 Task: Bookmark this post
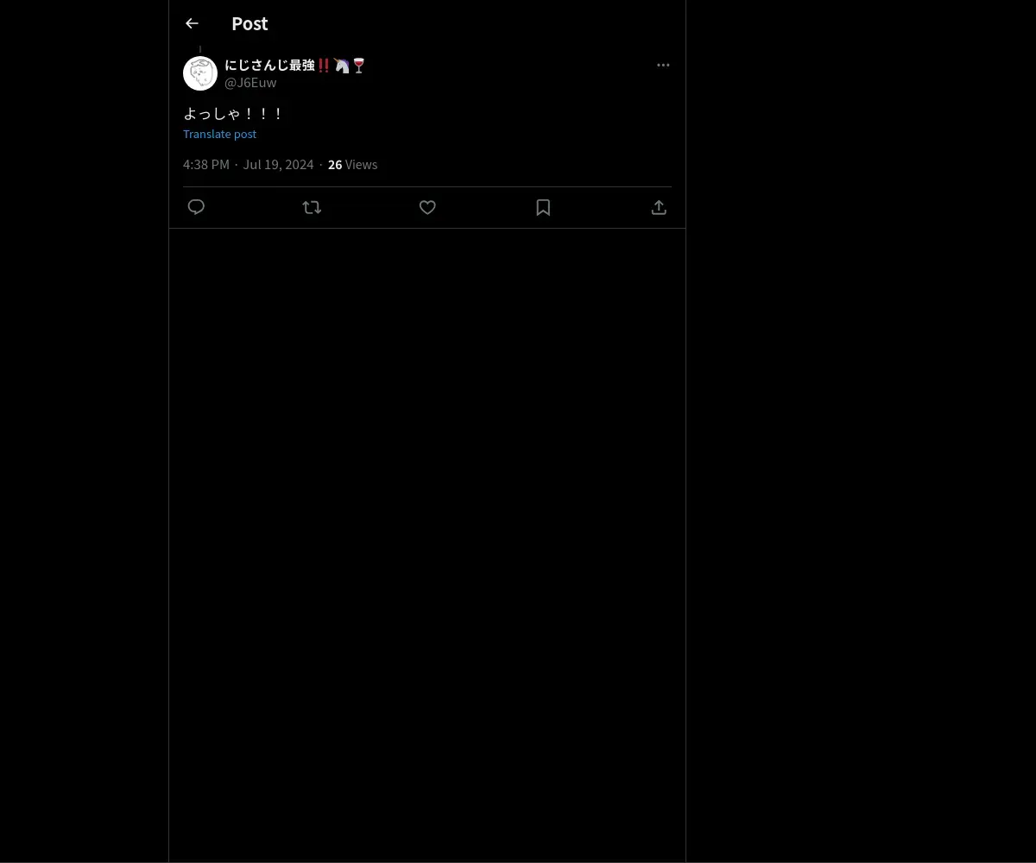(x=543, y=207)
